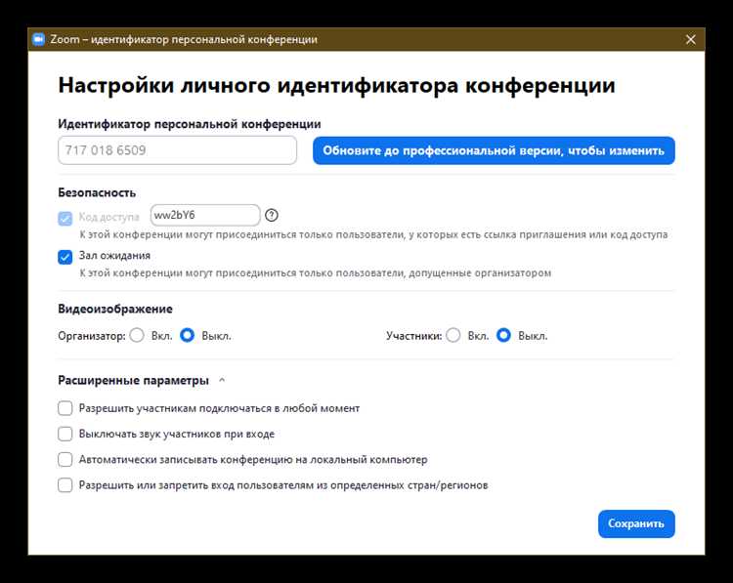733x583 pixels.
Task: Click the access code field ww2bY6
Action: (205, 216)
